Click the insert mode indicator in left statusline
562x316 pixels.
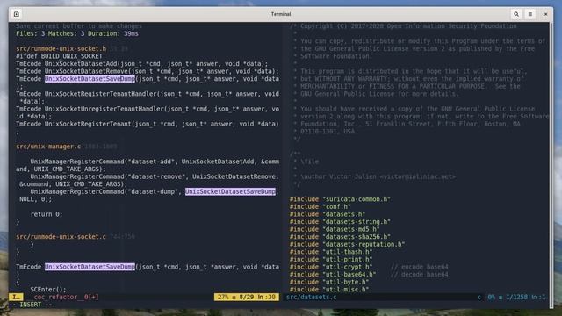tap(16, 297)
